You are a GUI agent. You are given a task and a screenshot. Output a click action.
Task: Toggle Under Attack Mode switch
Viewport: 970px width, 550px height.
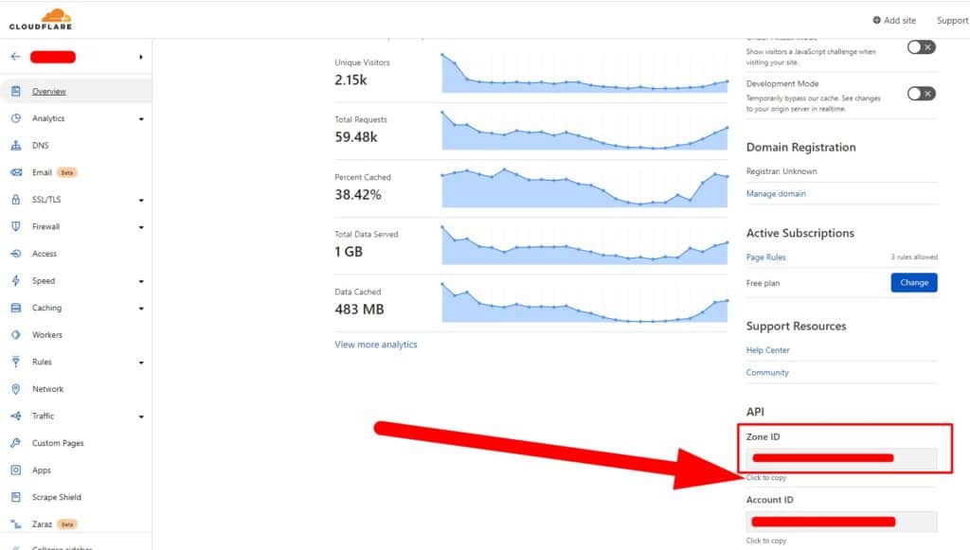click(921, 47)
